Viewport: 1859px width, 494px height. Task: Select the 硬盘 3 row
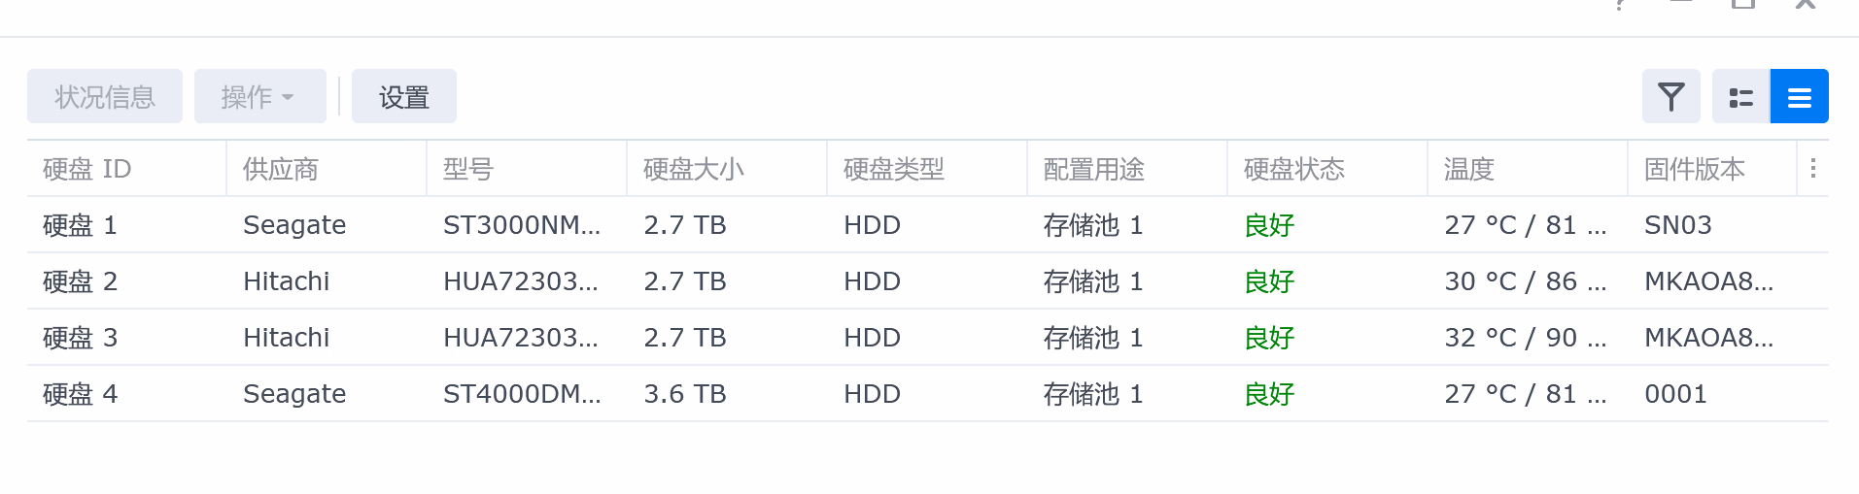[928, 338]
